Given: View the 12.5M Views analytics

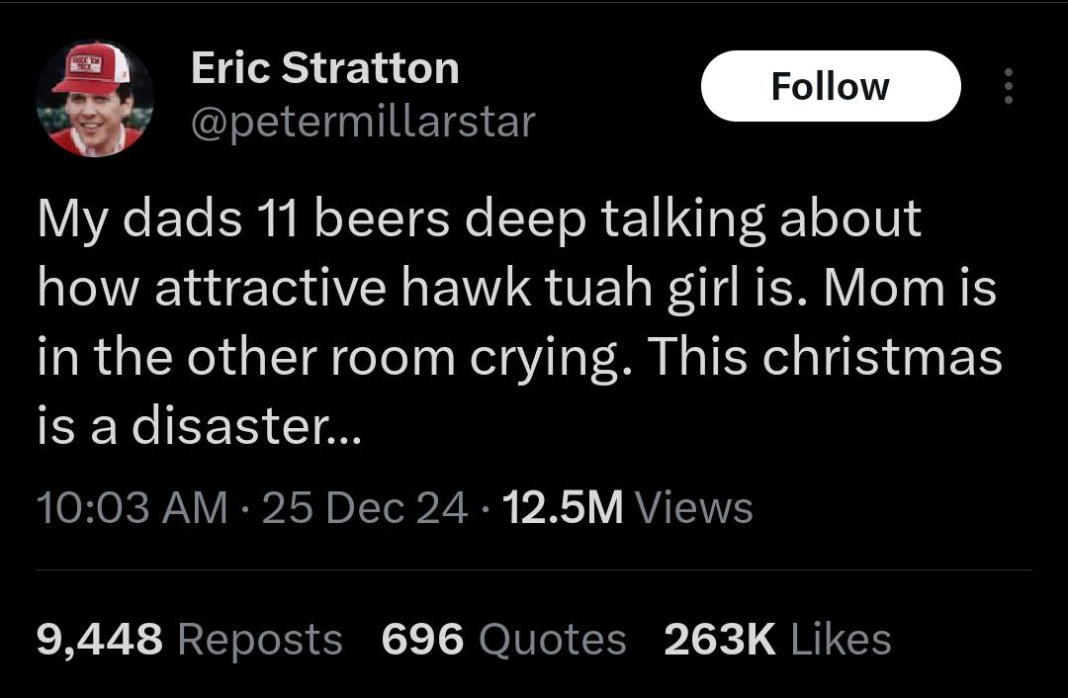Looking at the screenshot, I should [627, 508].
